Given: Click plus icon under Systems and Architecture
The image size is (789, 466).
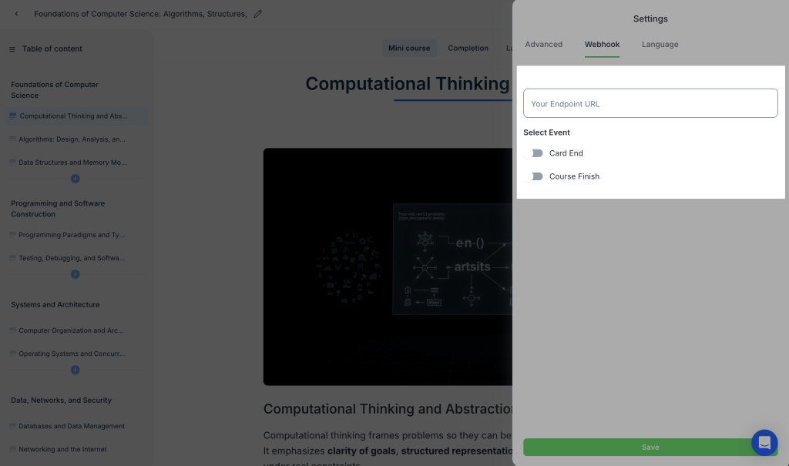Looking at the screenshot, I should pyautogui.click(x=75, y=370).
